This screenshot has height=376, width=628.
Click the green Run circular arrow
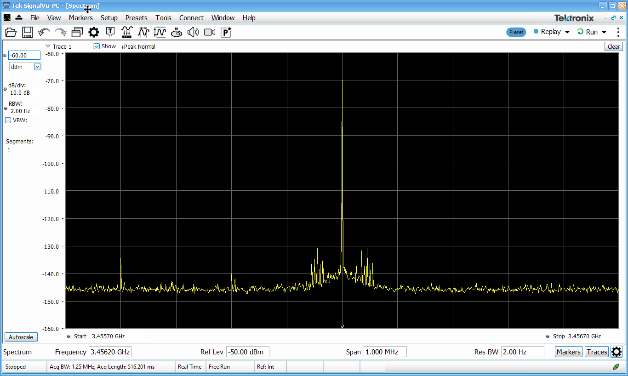pyautogui.click(x=580, y=32)
